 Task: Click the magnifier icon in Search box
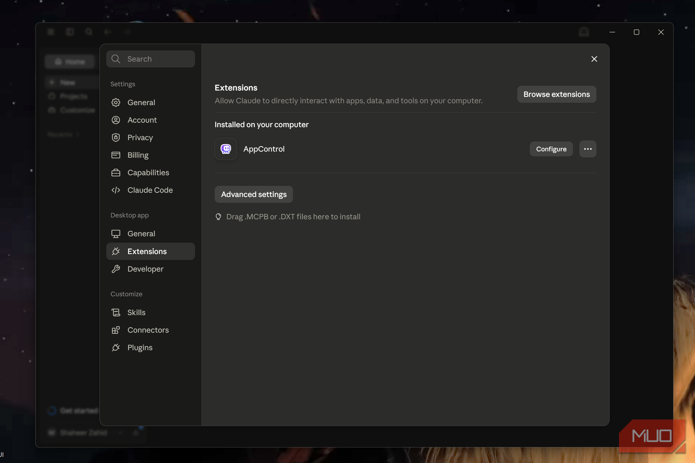[116, 59]
